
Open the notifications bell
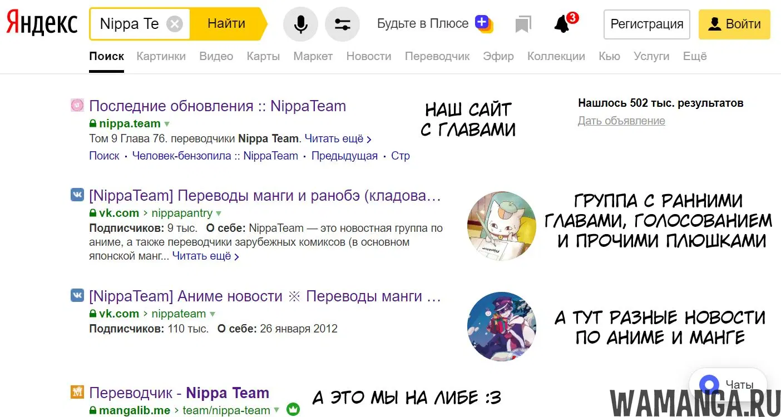[x=563, y=24]
